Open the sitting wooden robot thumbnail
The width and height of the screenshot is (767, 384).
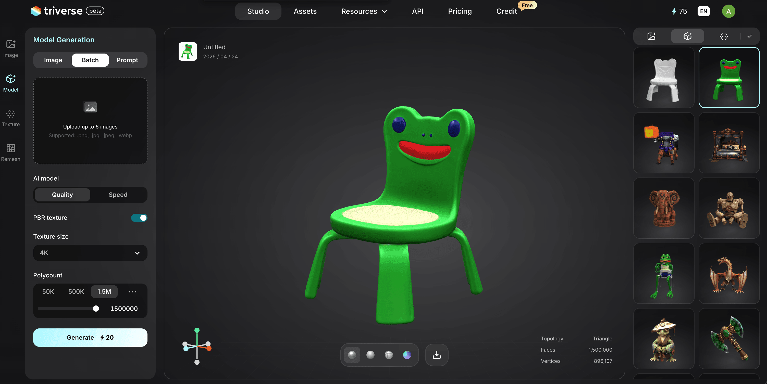(x=729, y=208)
